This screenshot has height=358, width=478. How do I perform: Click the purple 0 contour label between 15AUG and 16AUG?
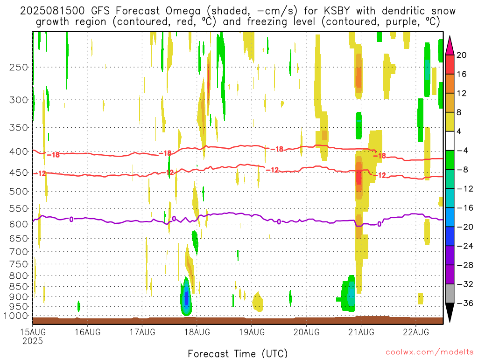coord(71,219)
